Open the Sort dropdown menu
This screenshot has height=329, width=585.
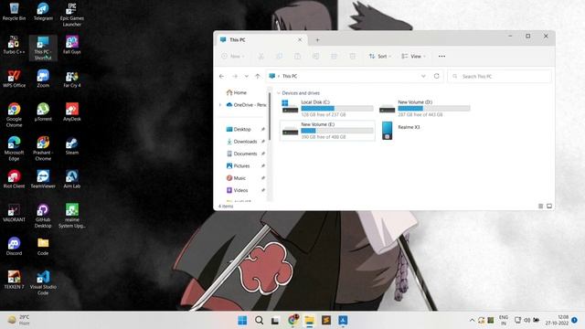(380, 57)
